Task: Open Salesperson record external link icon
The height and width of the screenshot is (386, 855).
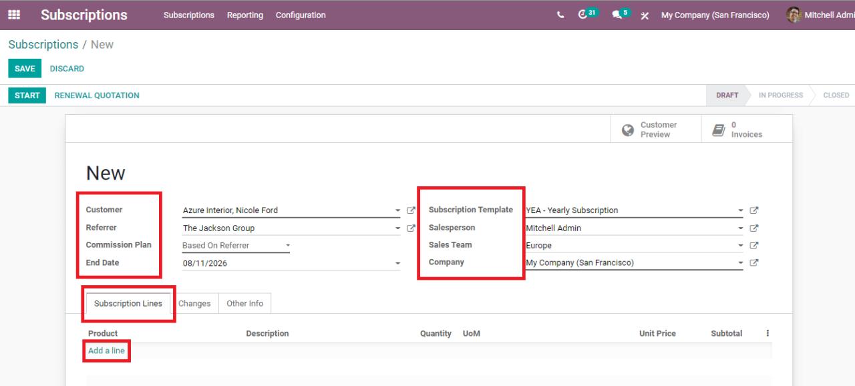Action: [x=754, y=228]
